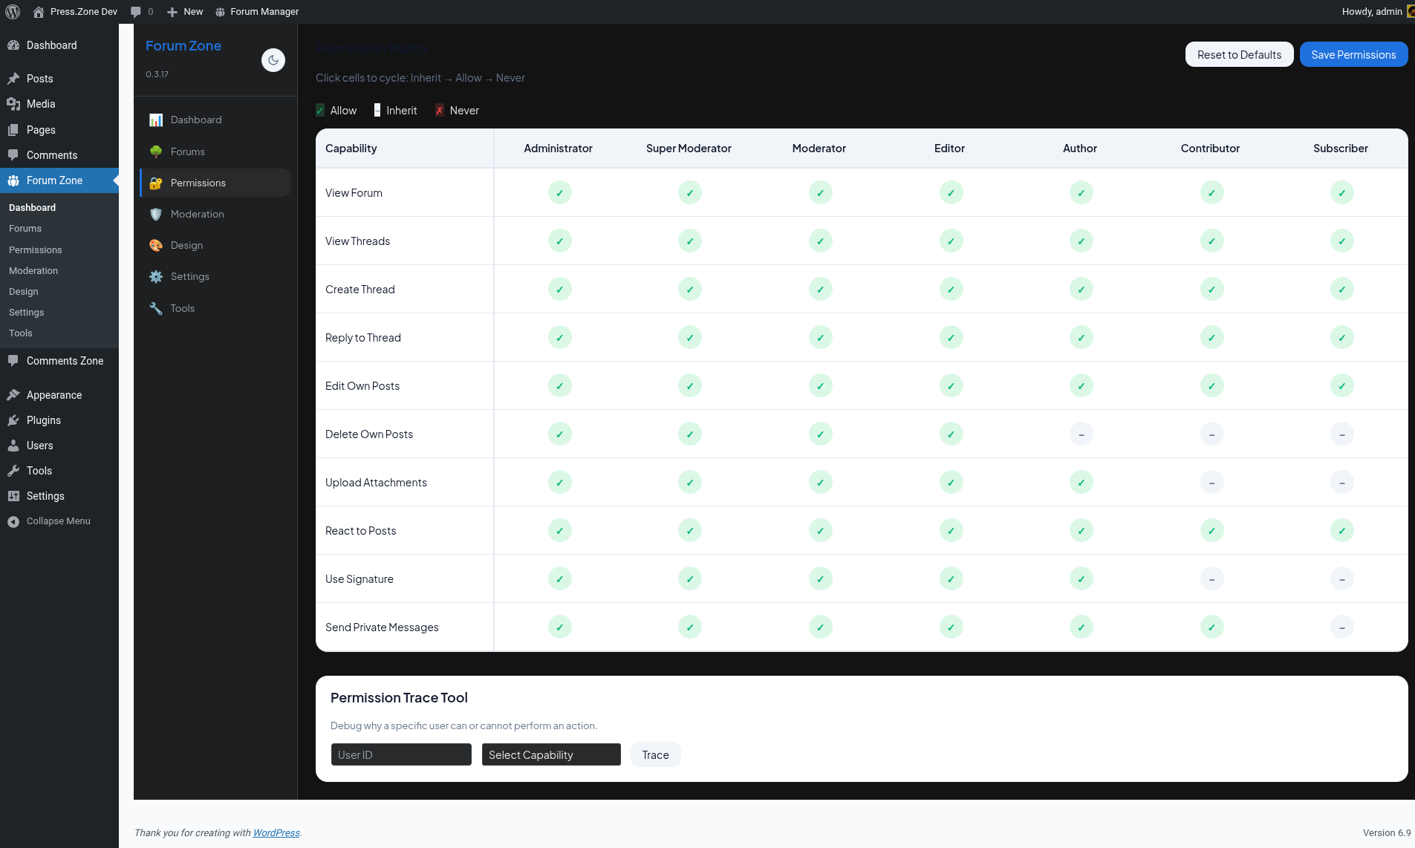Toggle View Forum for Administrator
Screen dimensions: 1415x848
click(560, 193)
